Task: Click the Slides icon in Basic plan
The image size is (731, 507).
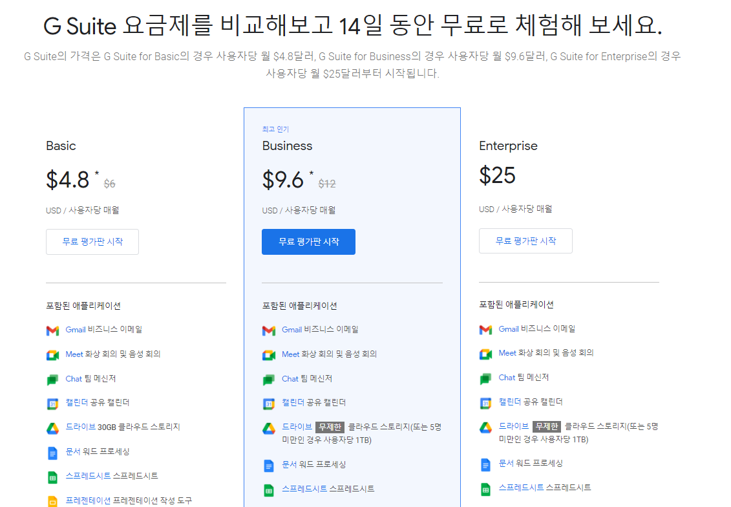Action: point(53,501)
